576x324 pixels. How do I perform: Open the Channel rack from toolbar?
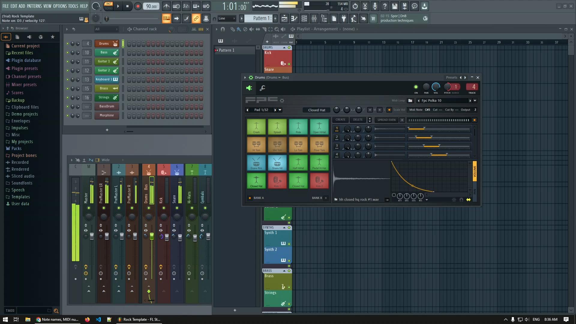pos(304,19)
